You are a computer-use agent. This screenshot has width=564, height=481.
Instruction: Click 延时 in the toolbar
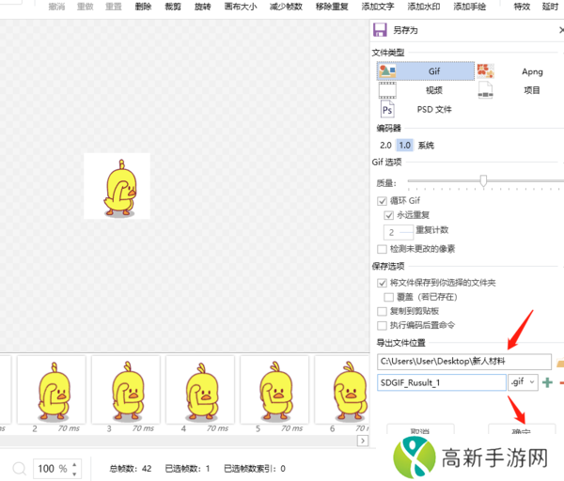click(550, 7)
